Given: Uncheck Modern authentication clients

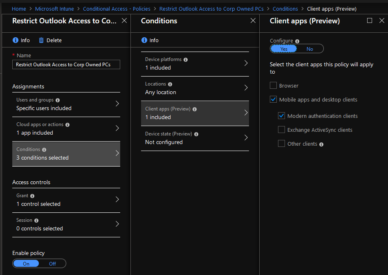Looking at the screenshot, I should click(x=281, y=116).
